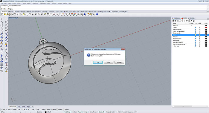Click the Layers panel help icon
The height and width of the screenshot is (113, 209).
(x=194, y=21)
